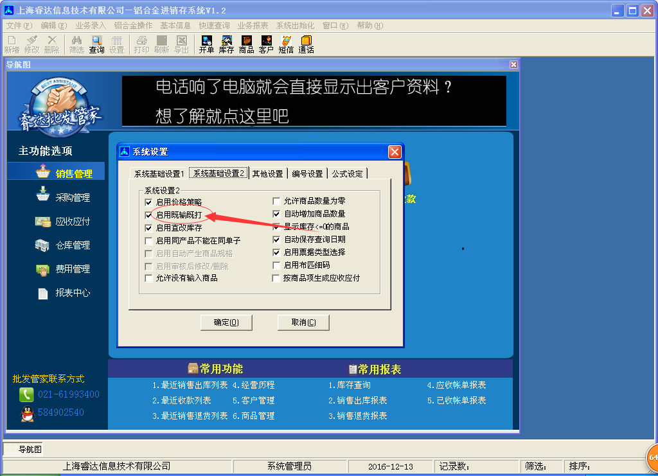
Task: Click the 导出 toolbar icon
Action: pyautogui.click(x=182, y=44)
